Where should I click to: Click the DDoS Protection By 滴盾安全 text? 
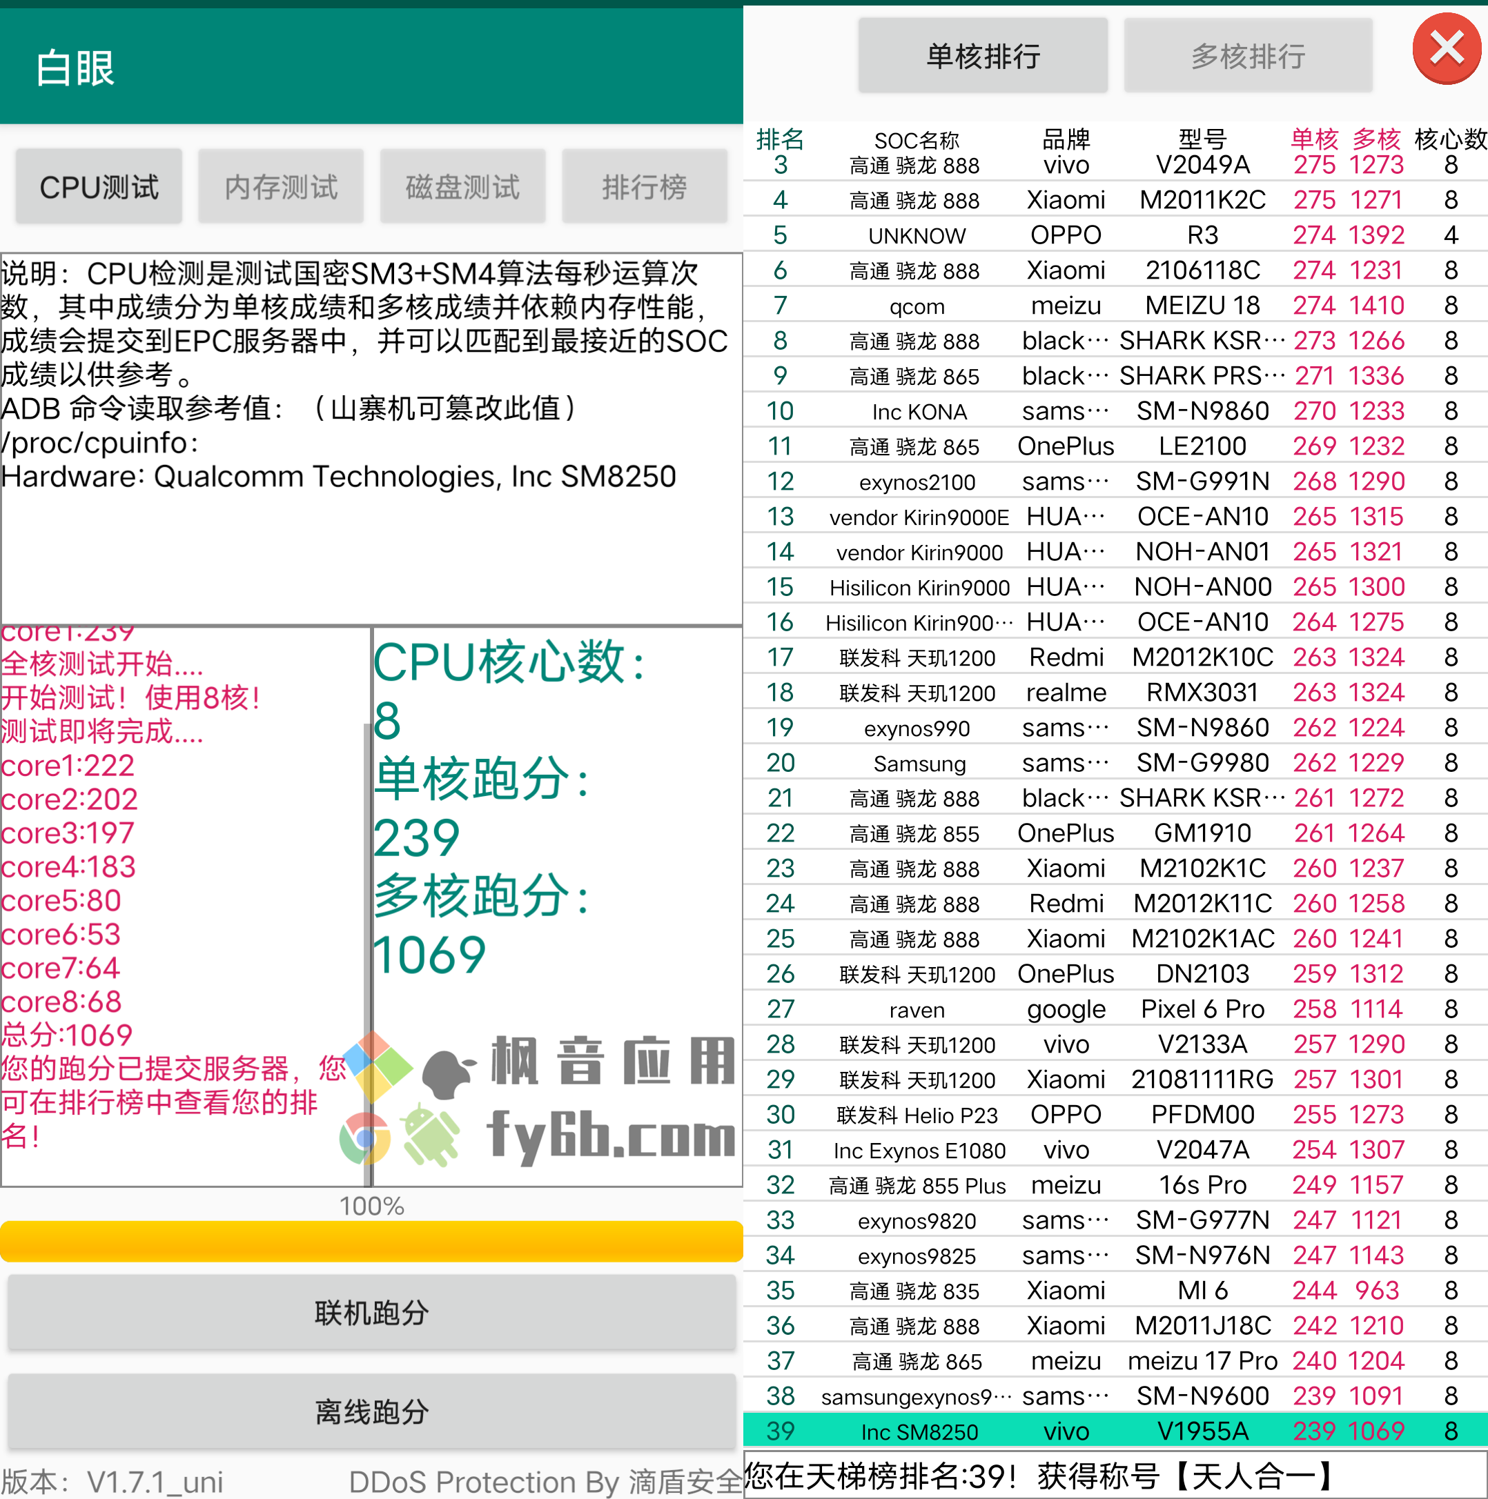(546, 1481)
